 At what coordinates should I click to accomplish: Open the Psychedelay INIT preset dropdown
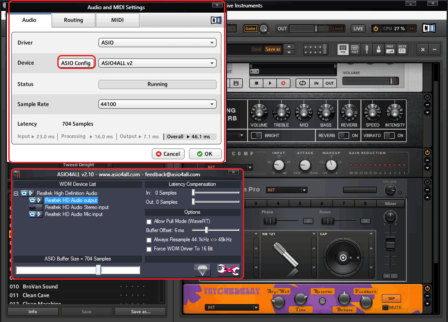(232, 308)
